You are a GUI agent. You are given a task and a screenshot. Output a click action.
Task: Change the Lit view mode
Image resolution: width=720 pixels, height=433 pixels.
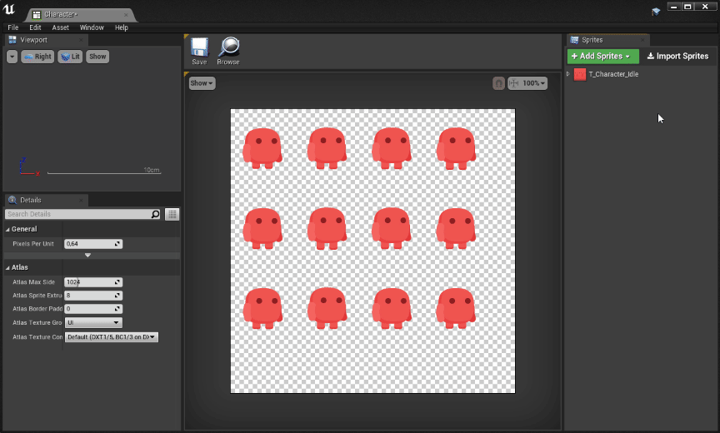click(x=70, y=57)
